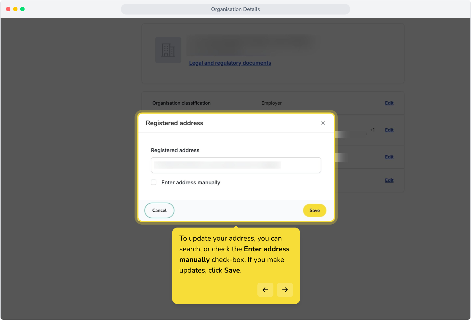
Task: Click the organisation building icon
Action: 168,50
